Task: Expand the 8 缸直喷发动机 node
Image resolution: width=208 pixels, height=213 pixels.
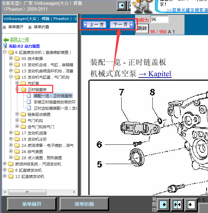Action: (4, 170)
